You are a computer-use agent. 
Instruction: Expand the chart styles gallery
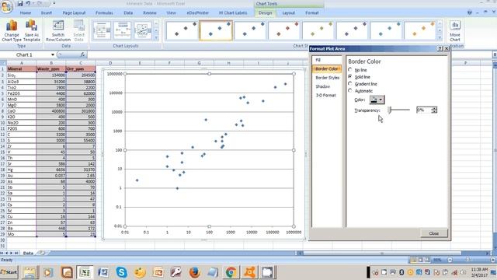pyautogui.click(x=440, y=38)
